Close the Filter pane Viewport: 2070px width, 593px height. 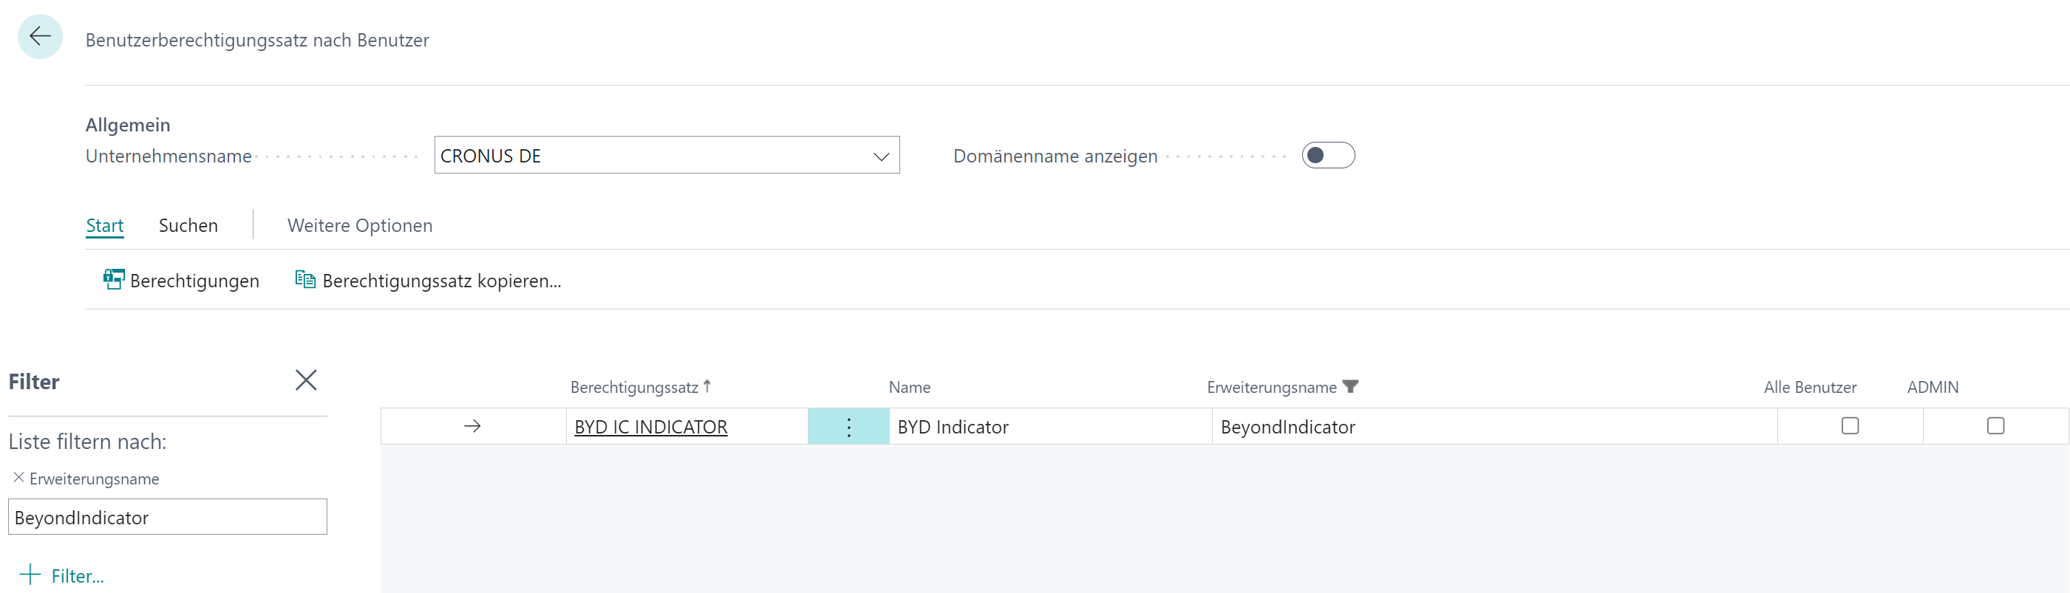[x=305, y=380]
